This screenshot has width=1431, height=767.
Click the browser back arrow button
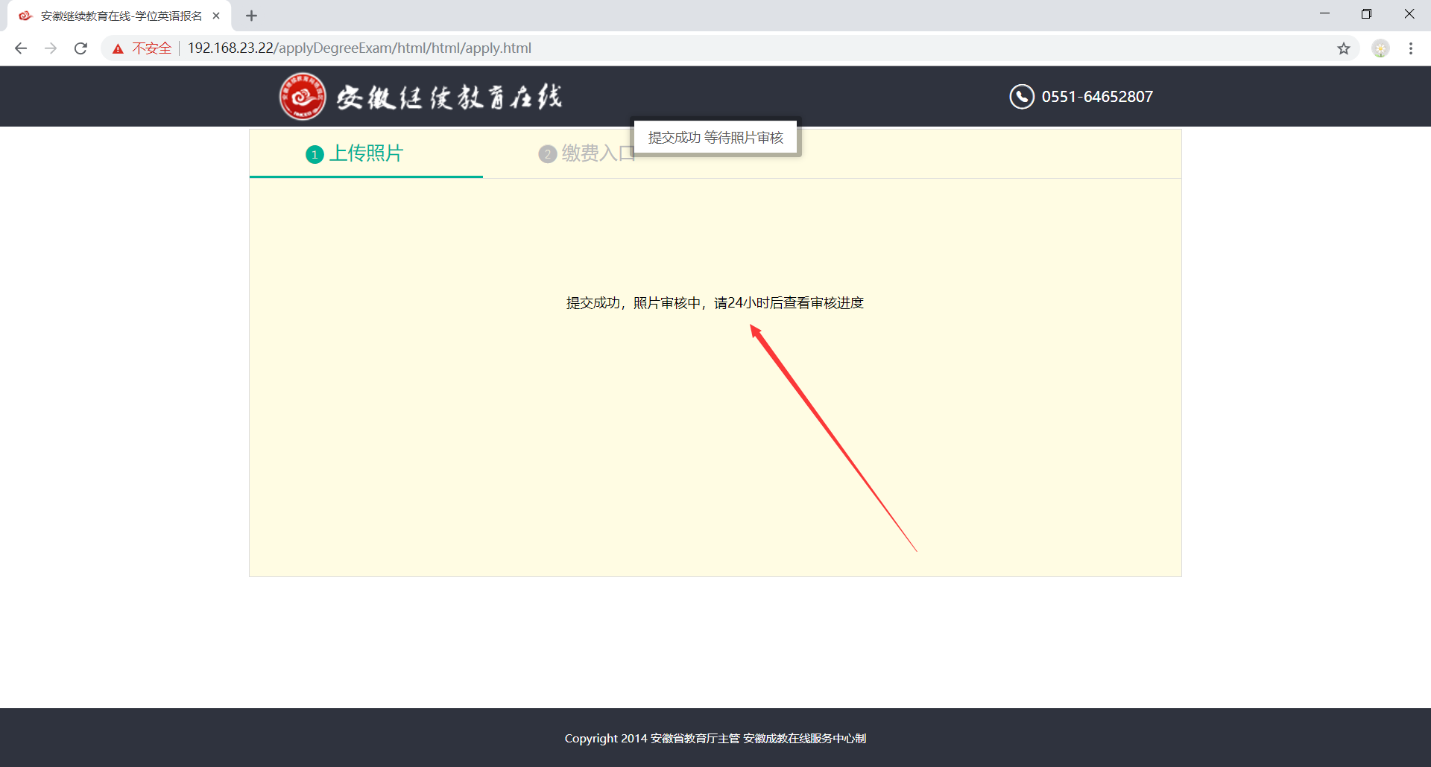pos(21,48)
